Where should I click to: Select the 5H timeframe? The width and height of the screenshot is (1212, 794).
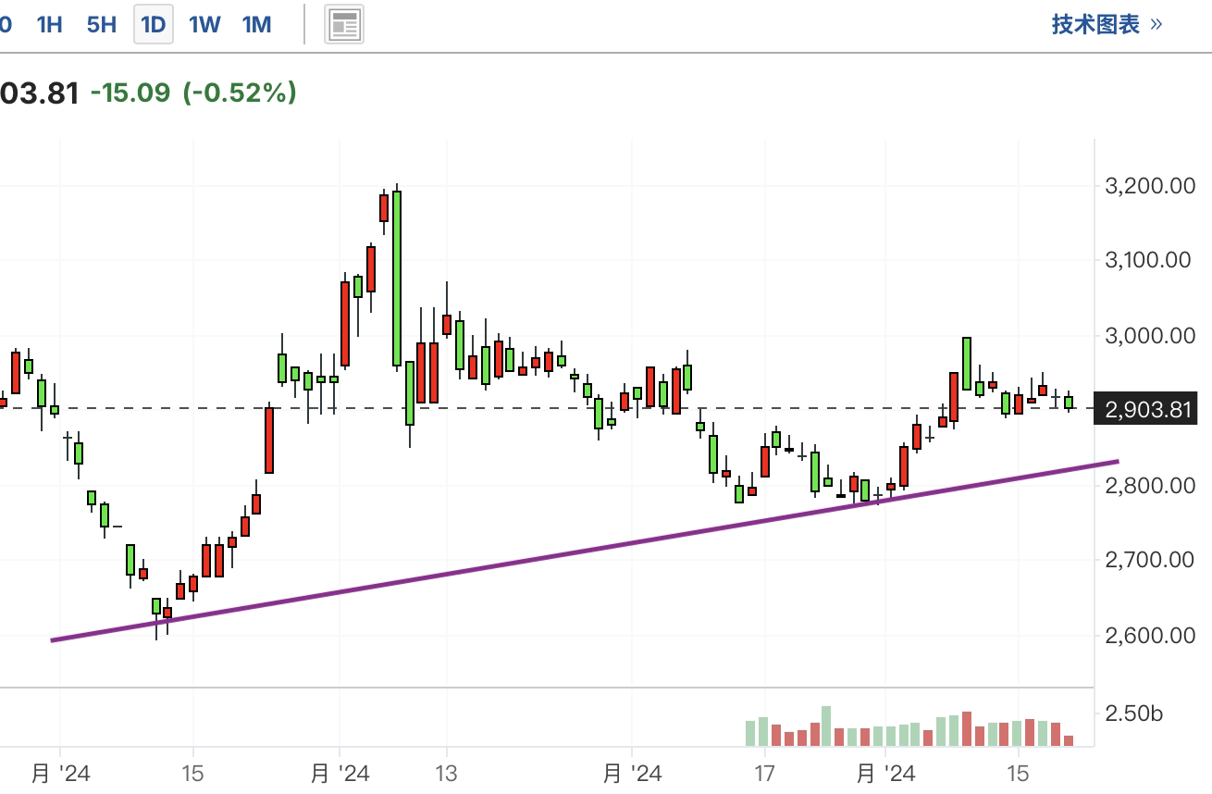[102, 25]
